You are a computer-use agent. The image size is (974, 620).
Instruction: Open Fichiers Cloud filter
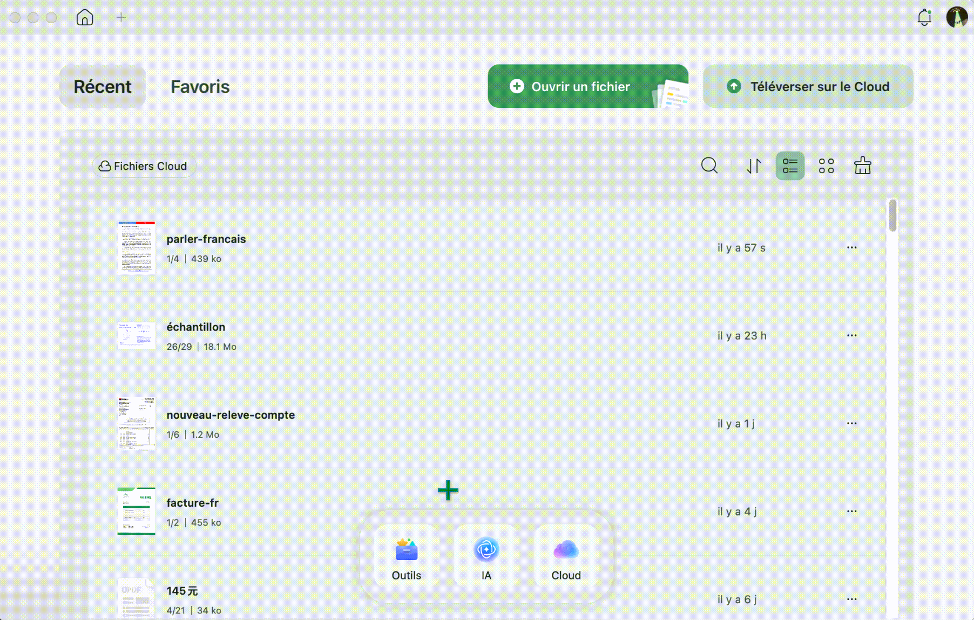click(x=143, y=166)
